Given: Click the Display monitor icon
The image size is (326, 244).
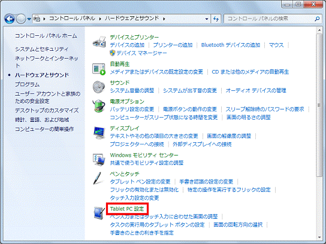Looking at the screenshot, I should pos(99,133).
